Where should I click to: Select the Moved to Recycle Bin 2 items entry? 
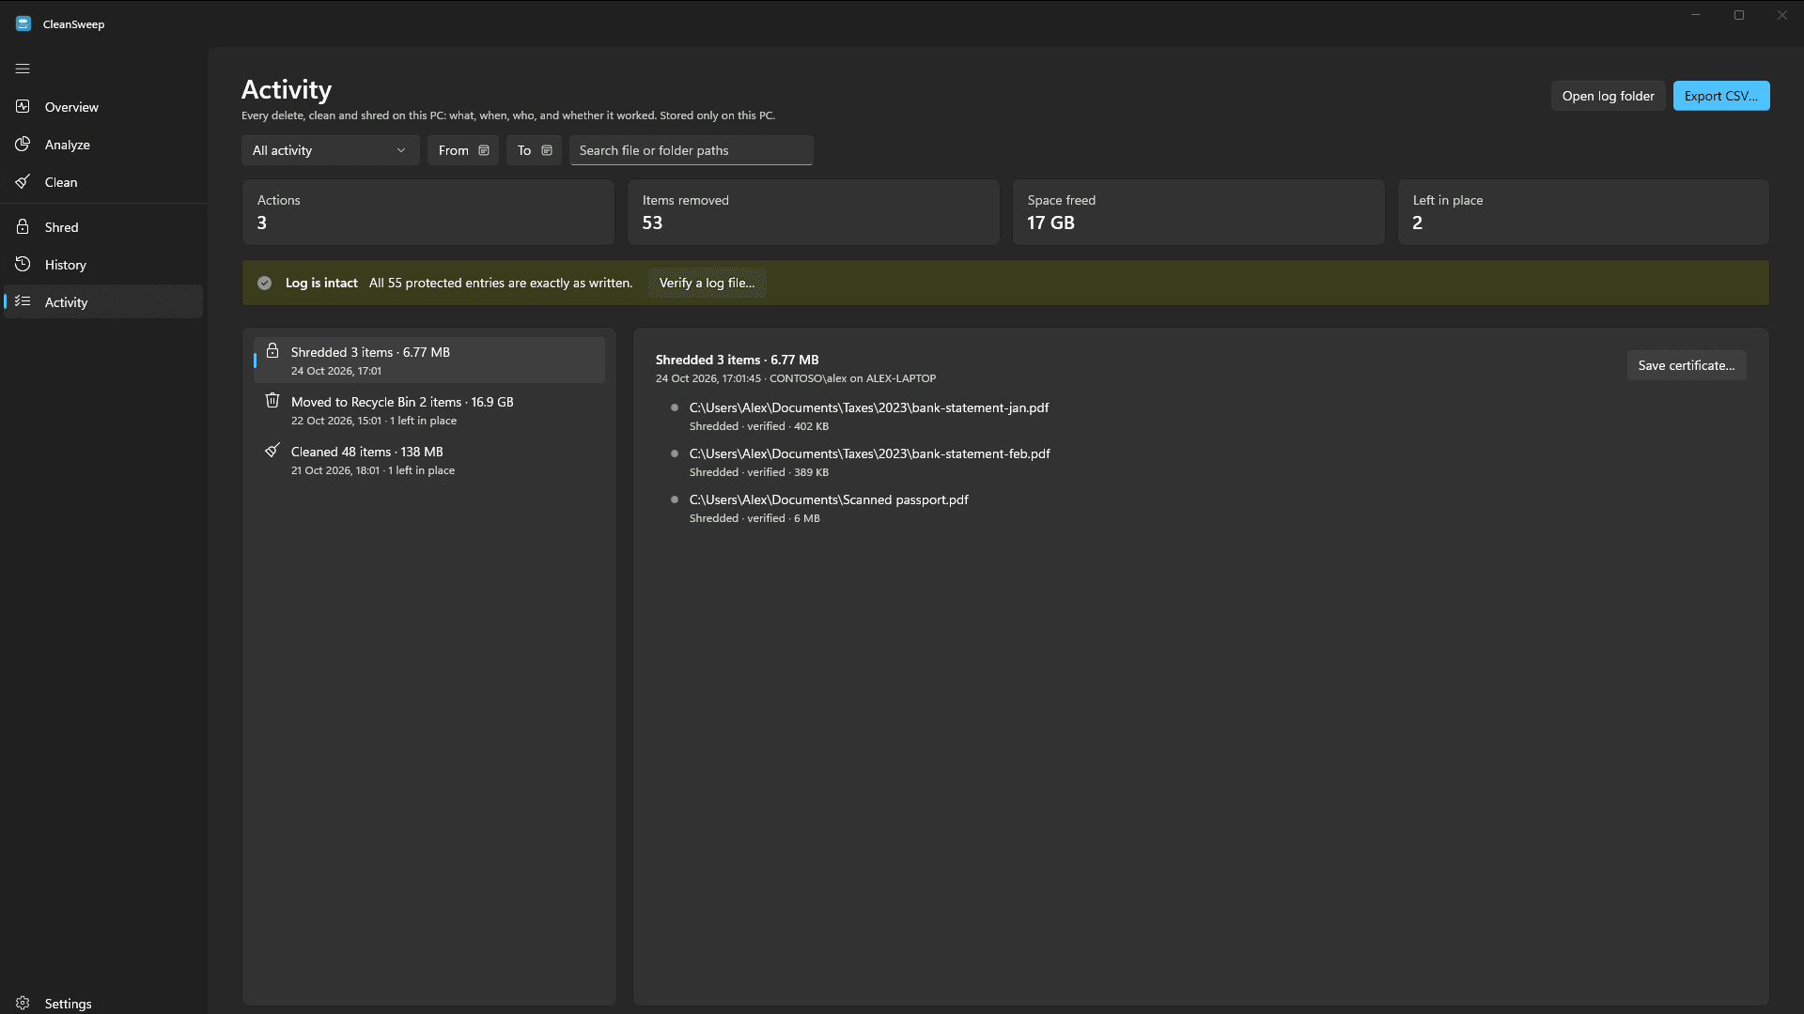coord(429,410)
